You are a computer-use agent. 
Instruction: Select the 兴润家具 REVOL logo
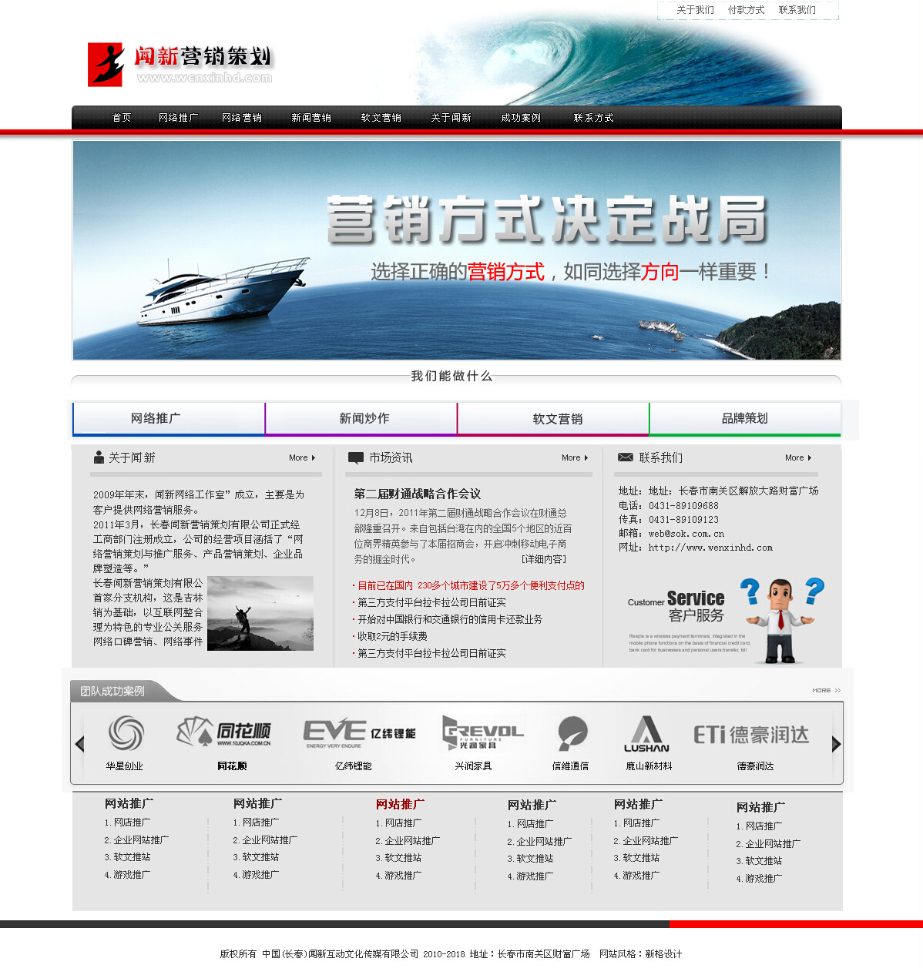[482, 732]
